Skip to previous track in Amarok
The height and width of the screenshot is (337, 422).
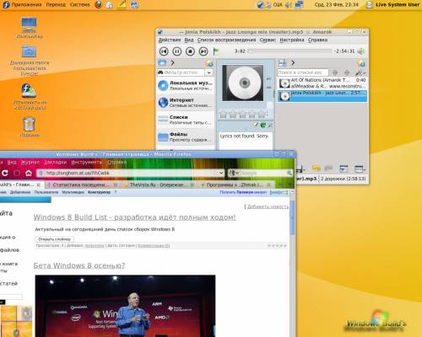pos(164,51)
